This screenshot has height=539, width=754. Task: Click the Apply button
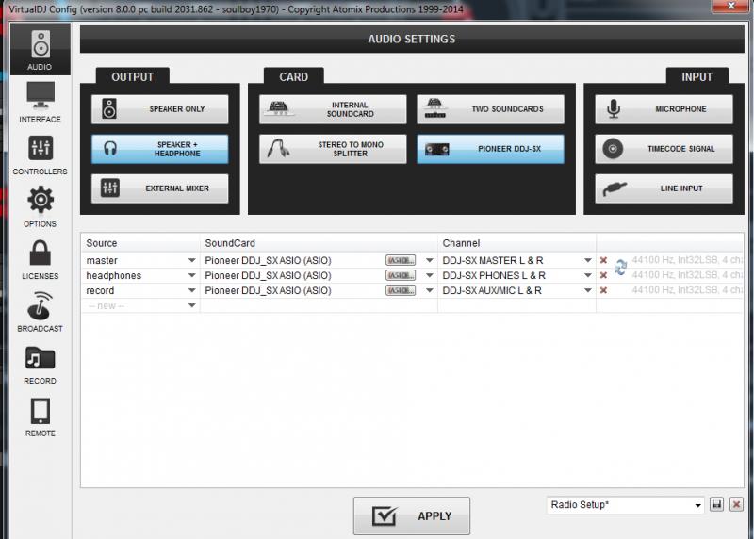(412, 516)
